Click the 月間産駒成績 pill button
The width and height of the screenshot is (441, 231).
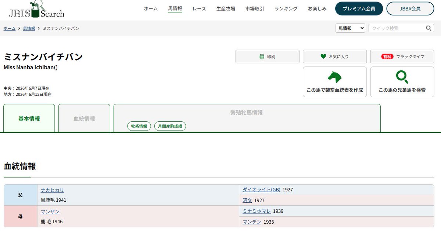click(170, 126)
